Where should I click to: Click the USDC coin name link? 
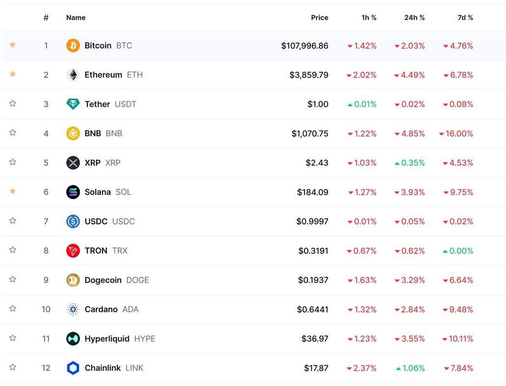(x=96, y=221)
